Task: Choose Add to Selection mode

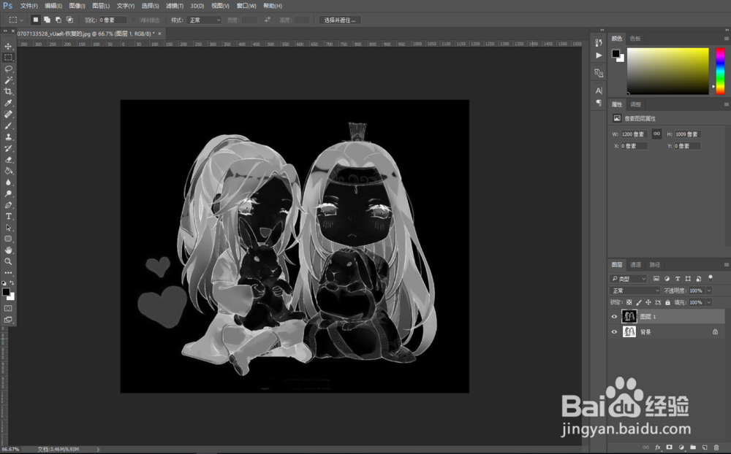Action: point(47,20)
